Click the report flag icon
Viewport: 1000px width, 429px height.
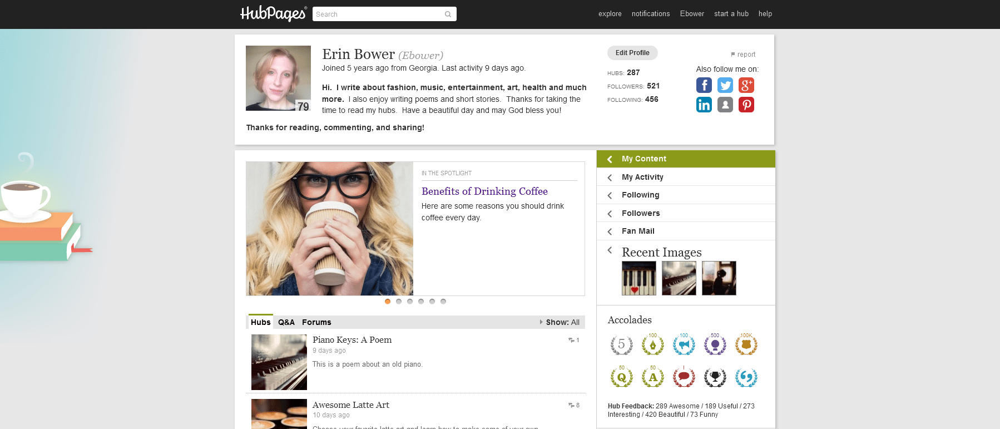pyautogui.click(x=733, y=55)
